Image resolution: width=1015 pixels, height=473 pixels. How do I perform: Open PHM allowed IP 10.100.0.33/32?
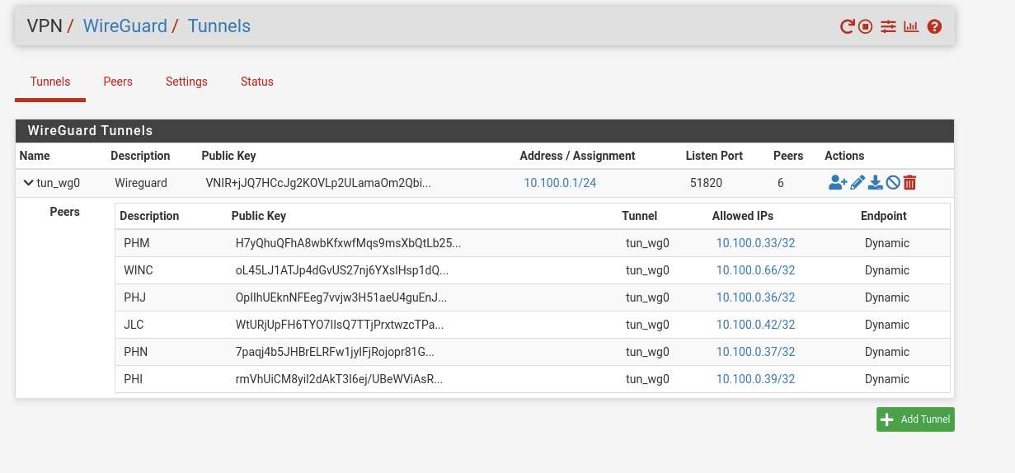(755, 243)
